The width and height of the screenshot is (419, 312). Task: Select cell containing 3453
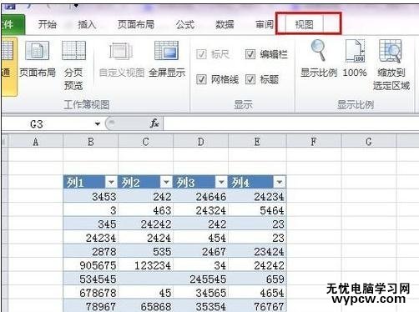91,197
